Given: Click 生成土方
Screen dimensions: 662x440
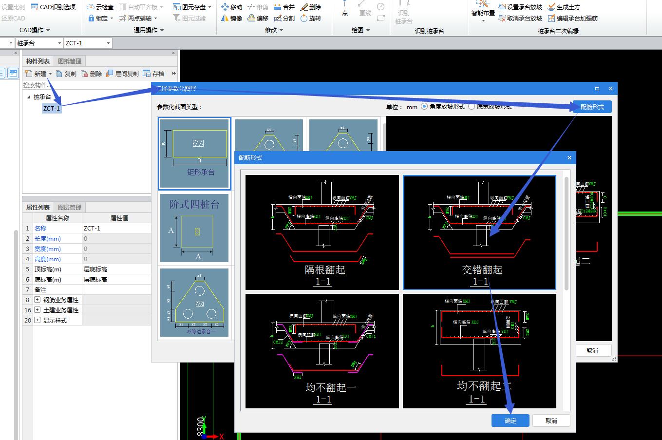Looking at the screenshot, I should (x=564, y=7).
